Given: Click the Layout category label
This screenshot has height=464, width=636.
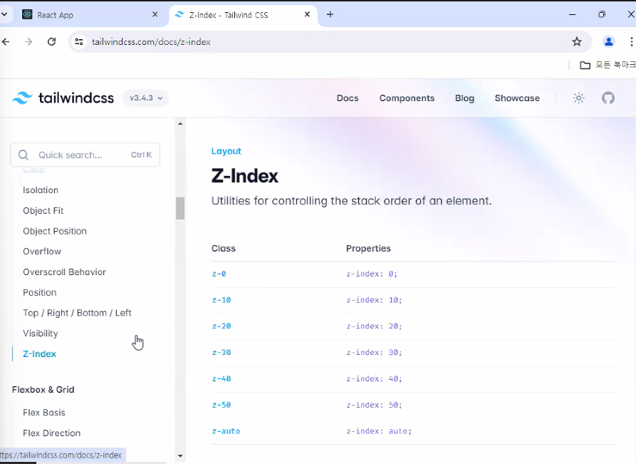Looking at the screenshot, I should (x=226, y=151).
